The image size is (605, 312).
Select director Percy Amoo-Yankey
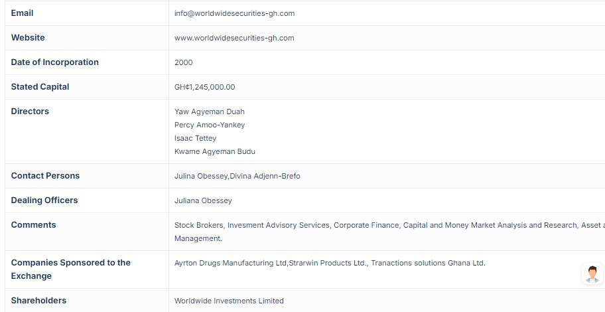tap(209, 125)
